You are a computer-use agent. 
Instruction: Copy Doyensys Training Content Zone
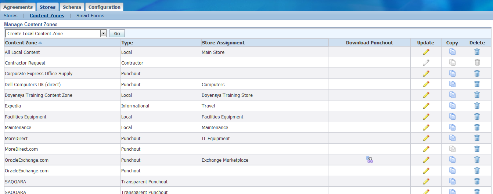[x=452, y=95]
